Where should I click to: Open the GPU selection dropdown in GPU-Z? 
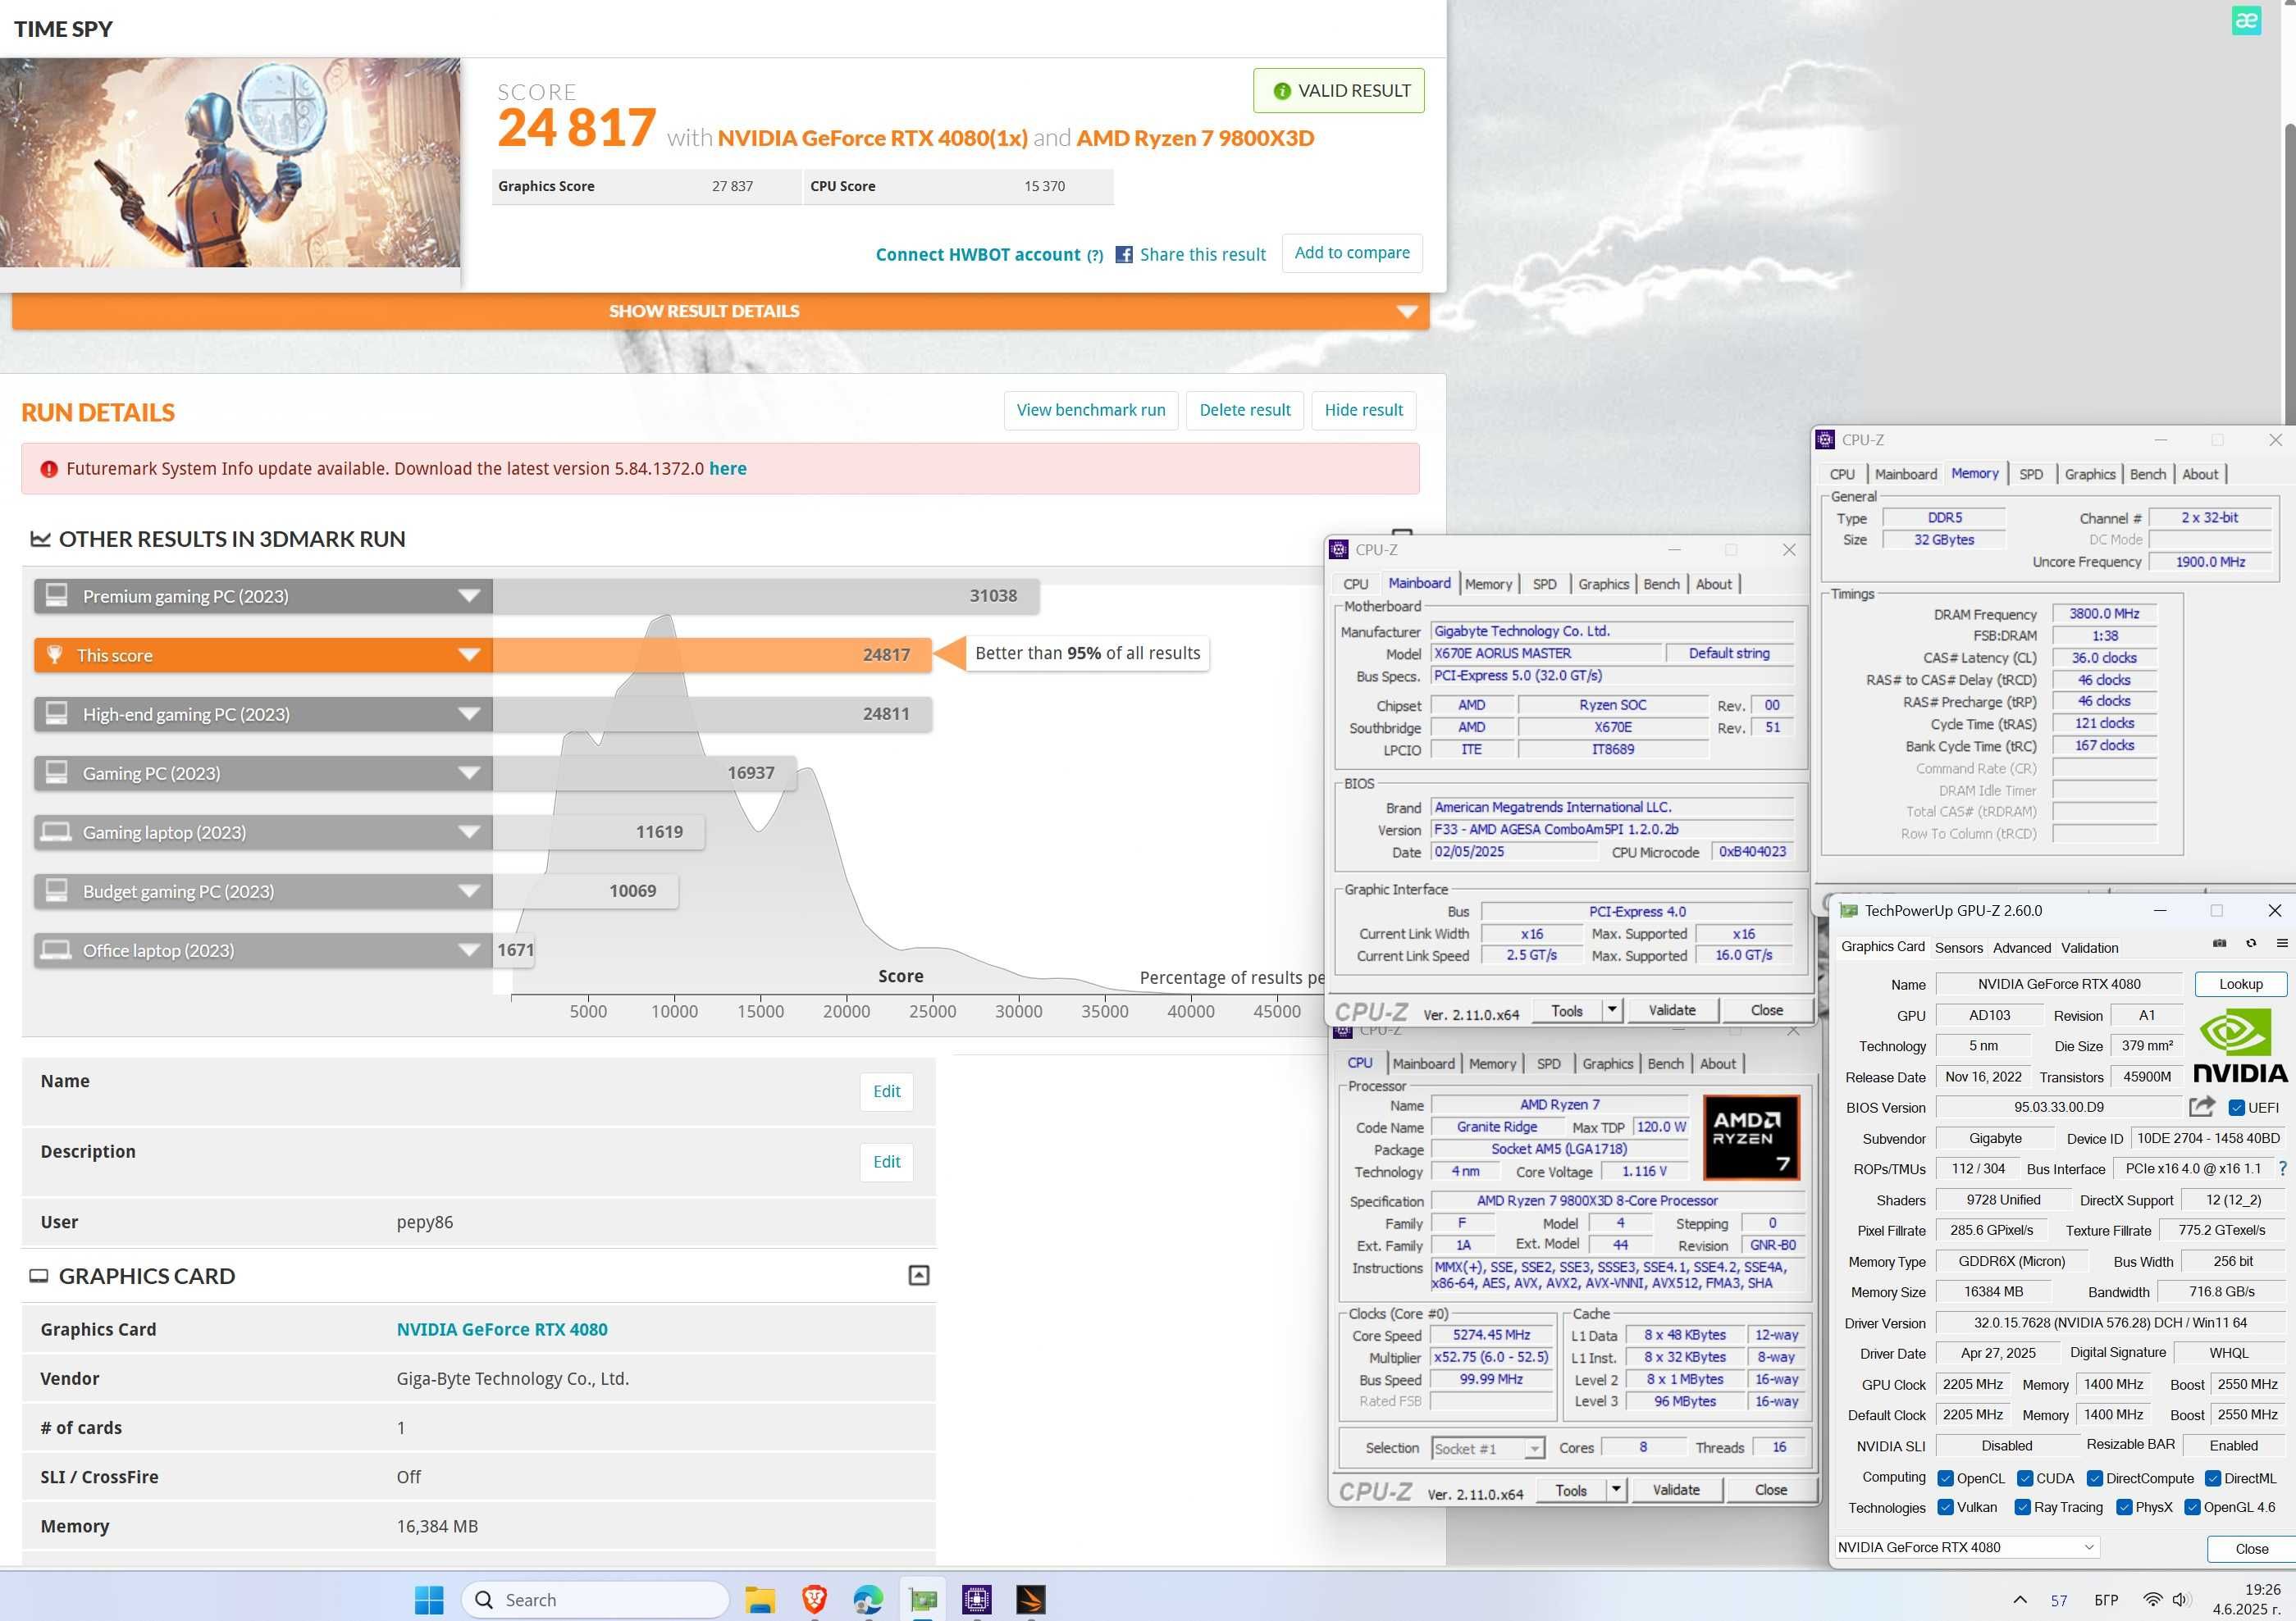tap(1966, 1547)
